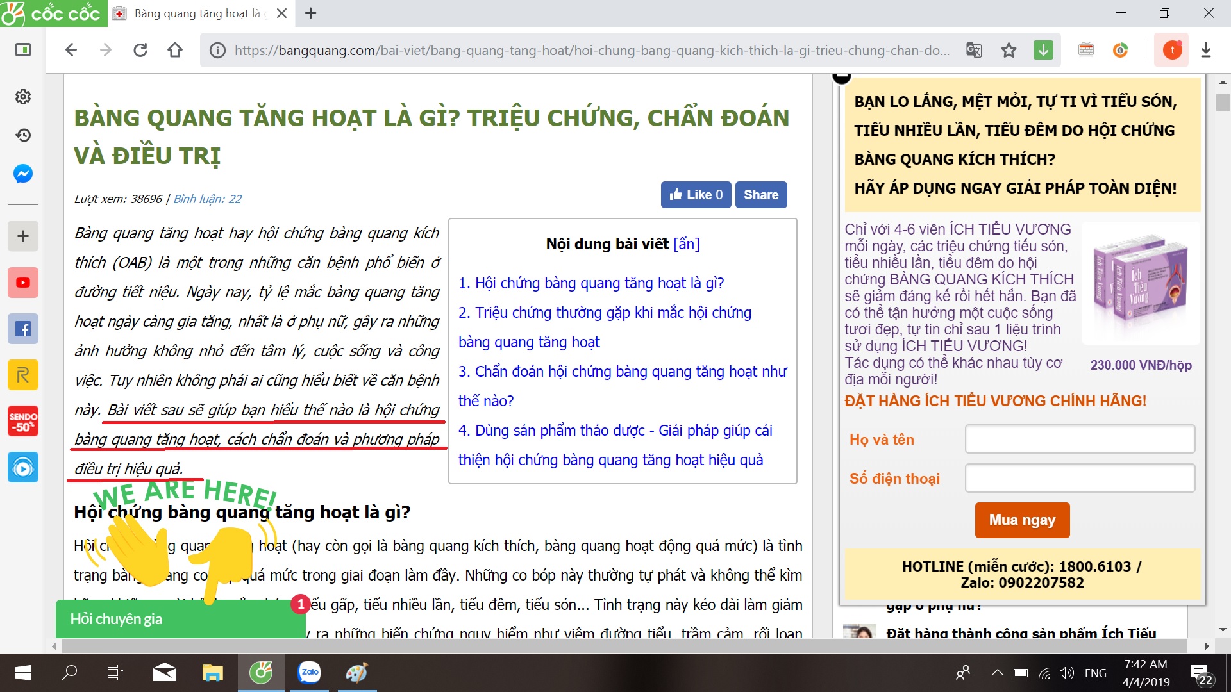This screenshot has height=692, width=1231.
Task: Open browser history icon in sidebar
Action: (23, 135)
